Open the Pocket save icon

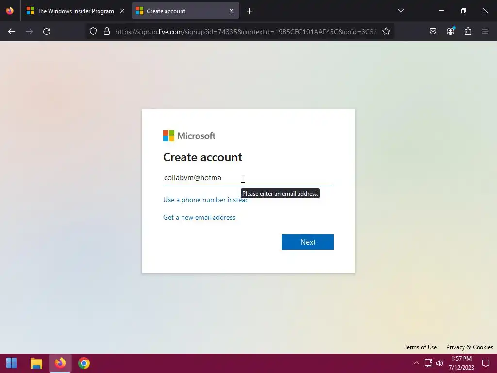433,32
